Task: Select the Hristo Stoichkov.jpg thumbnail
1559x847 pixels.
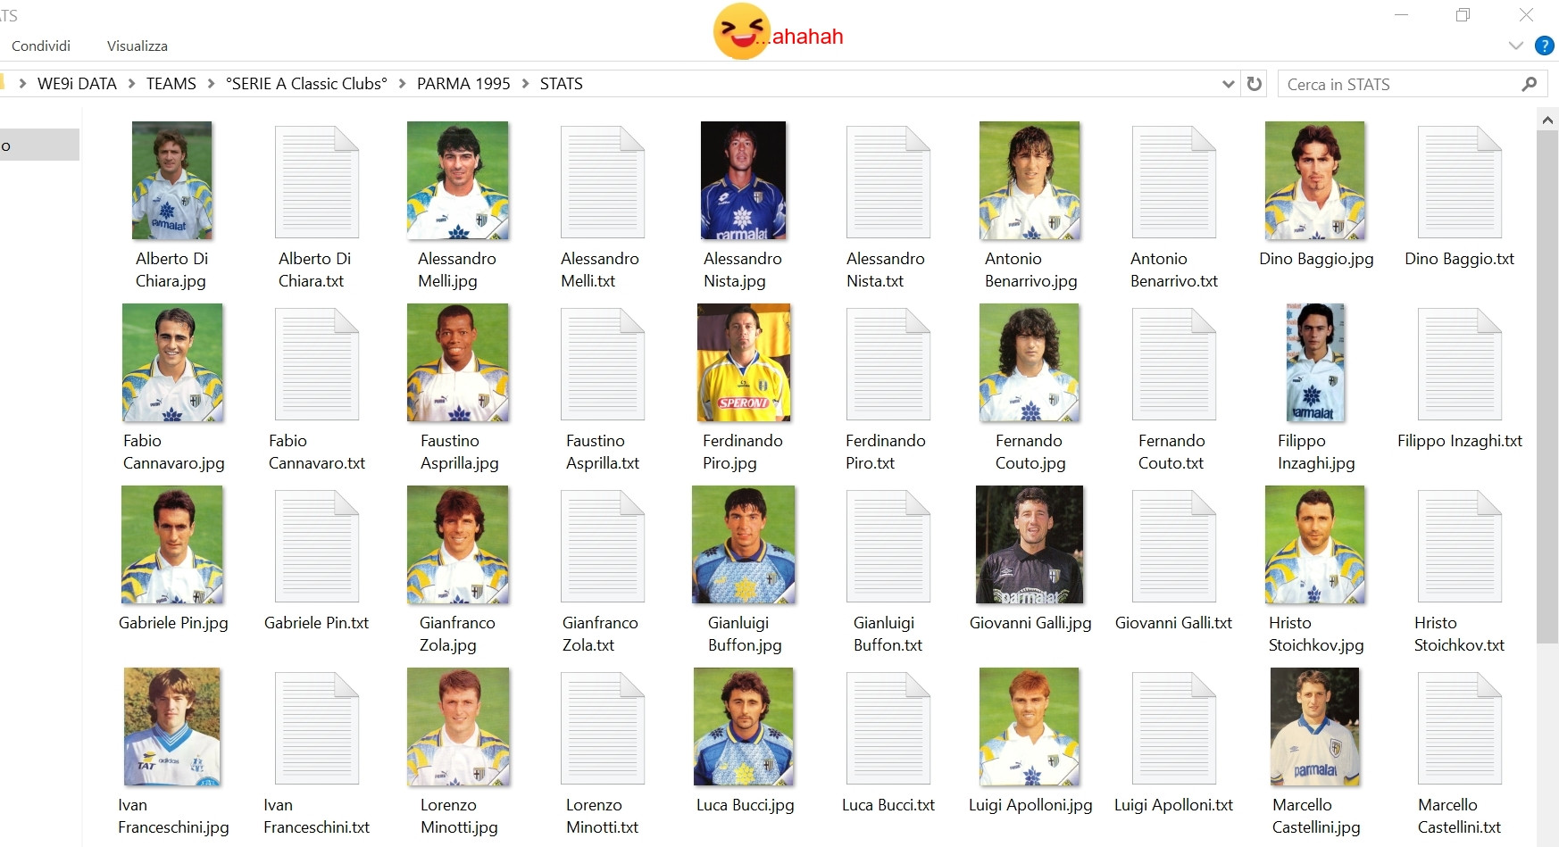Action: tap(1315, 544)
